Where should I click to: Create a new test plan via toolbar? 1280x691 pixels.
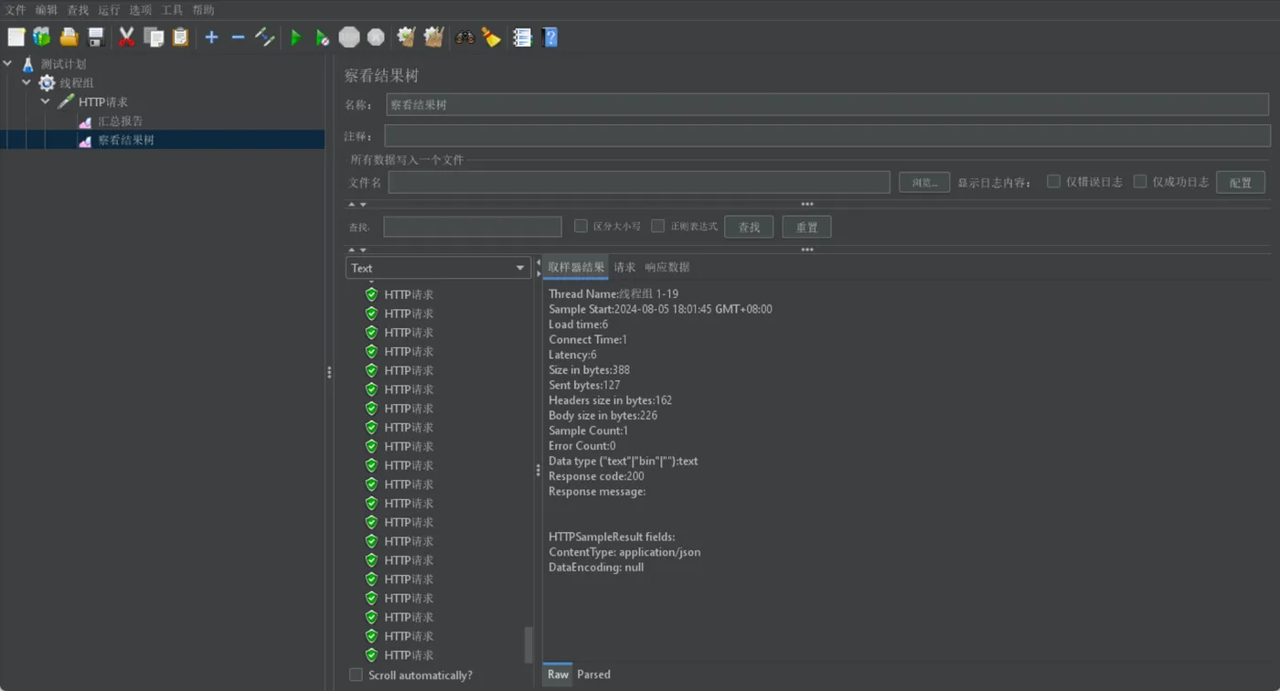click(16, 37)
